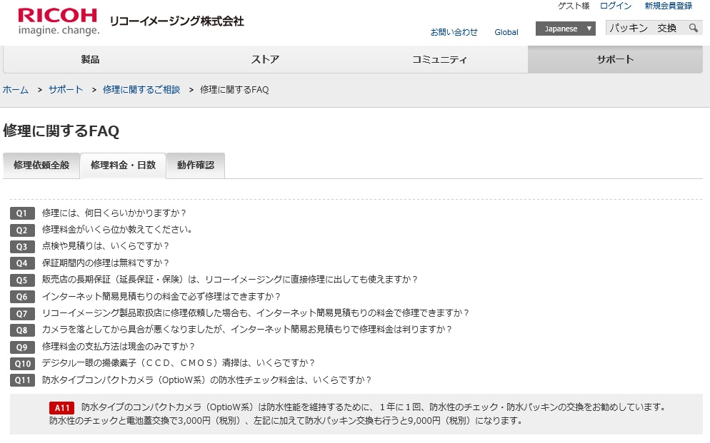The width and height of the screenshot is (710, 443).
Task: Click the Q1 badge icon
Action: tap(22, 213)
